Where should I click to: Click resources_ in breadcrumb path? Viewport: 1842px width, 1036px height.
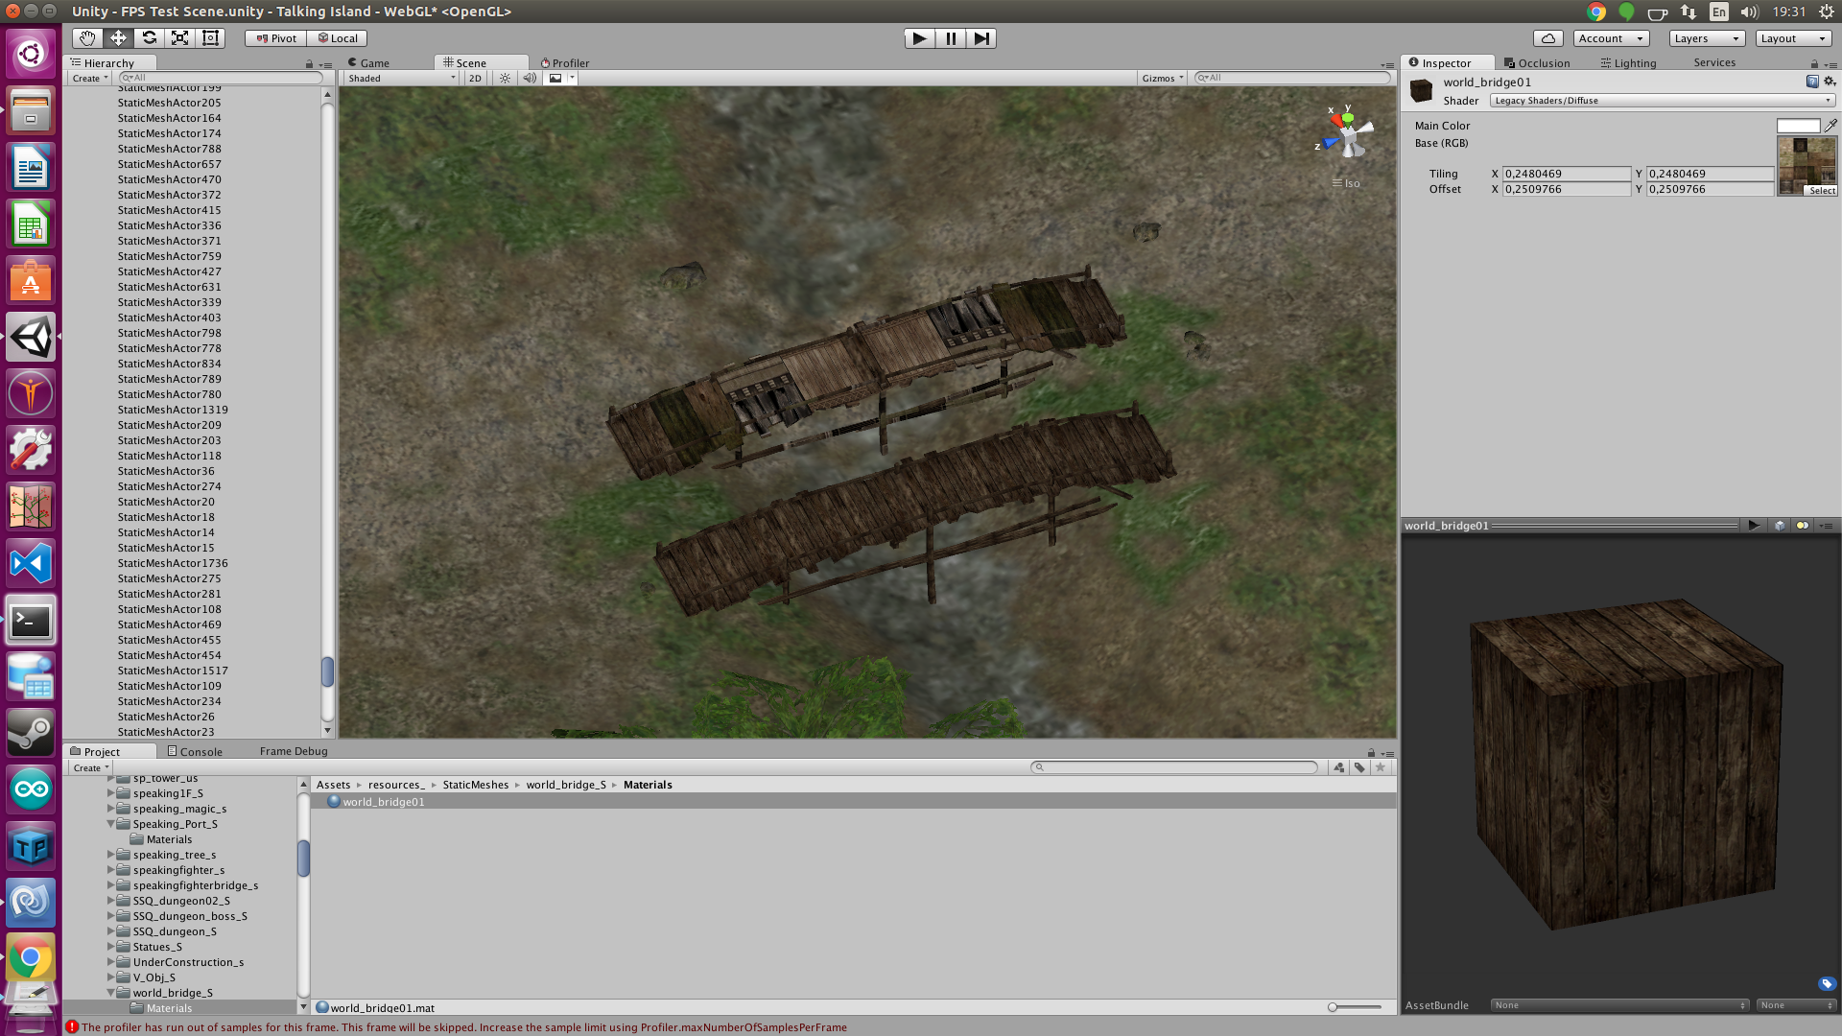pyautogui.click(x=396, y=785)
